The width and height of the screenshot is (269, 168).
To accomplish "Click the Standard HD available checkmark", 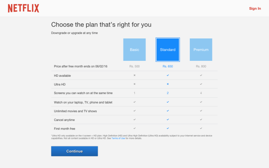I will tap(168, 75).
